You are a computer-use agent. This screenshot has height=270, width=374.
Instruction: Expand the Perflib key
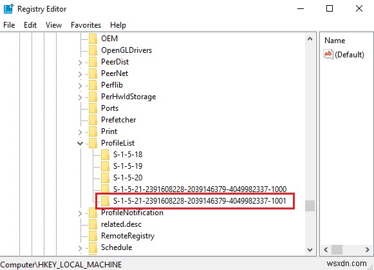tap(80, 86)
